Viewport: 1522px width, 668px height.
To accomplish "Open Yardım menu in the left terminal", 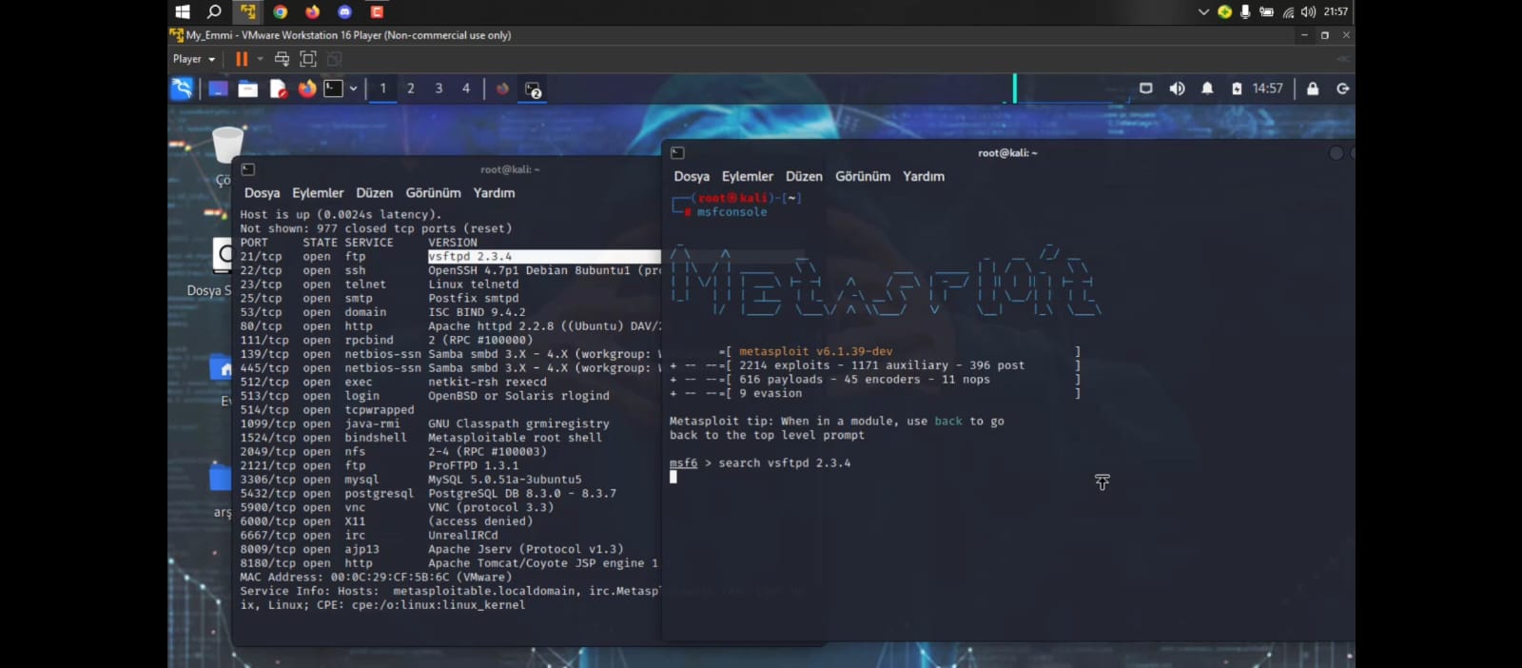I will pos(494,193).
